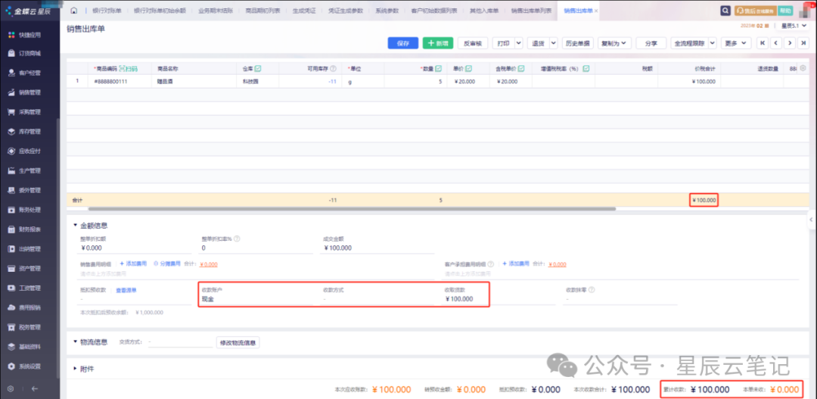
Task: Open the home page icon
Action: pyautogui.click(x=73, y=11)
